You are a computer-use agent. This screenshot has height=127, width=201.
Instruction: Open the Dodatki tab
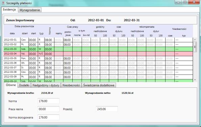(24, 85)
